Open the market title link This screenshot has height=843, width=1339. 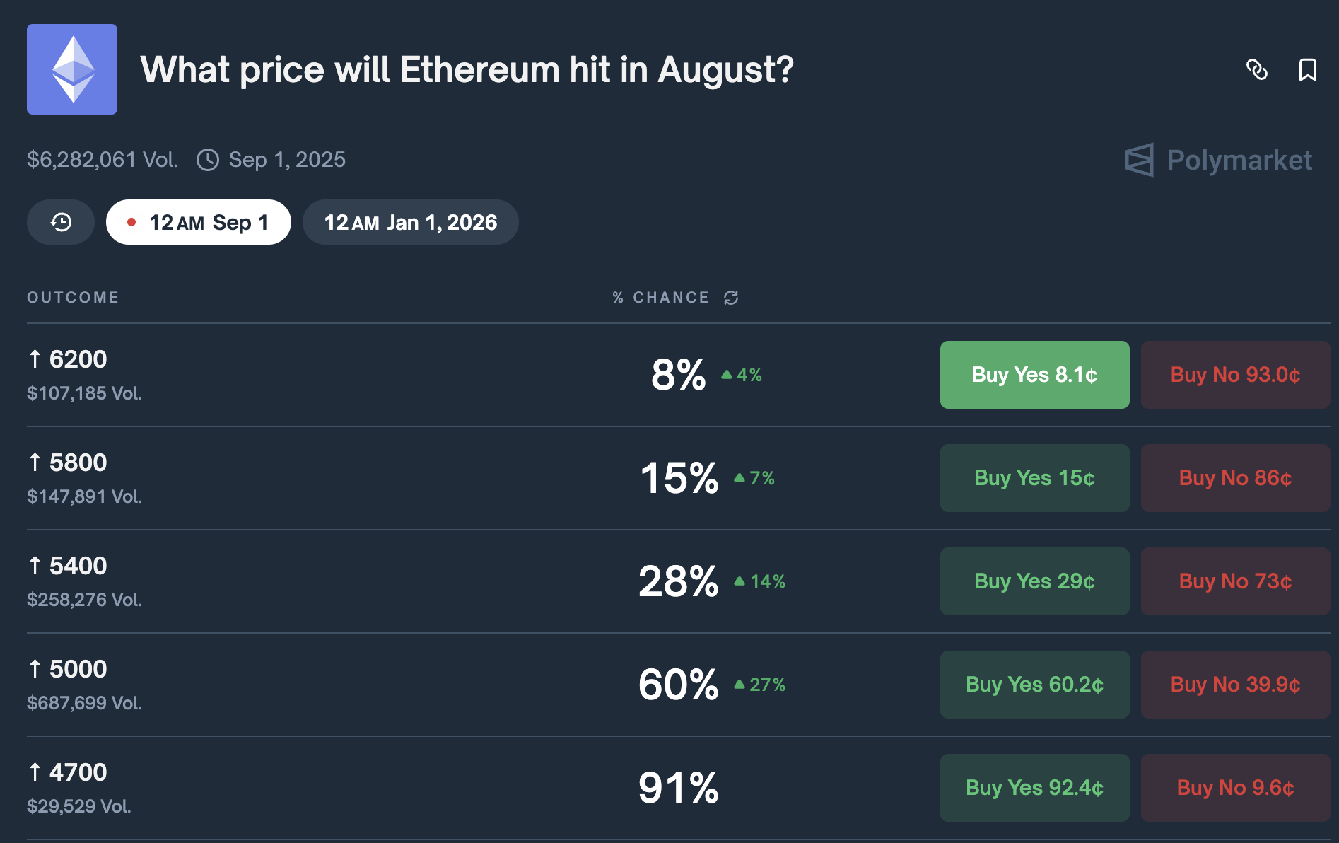coord(468,69)
